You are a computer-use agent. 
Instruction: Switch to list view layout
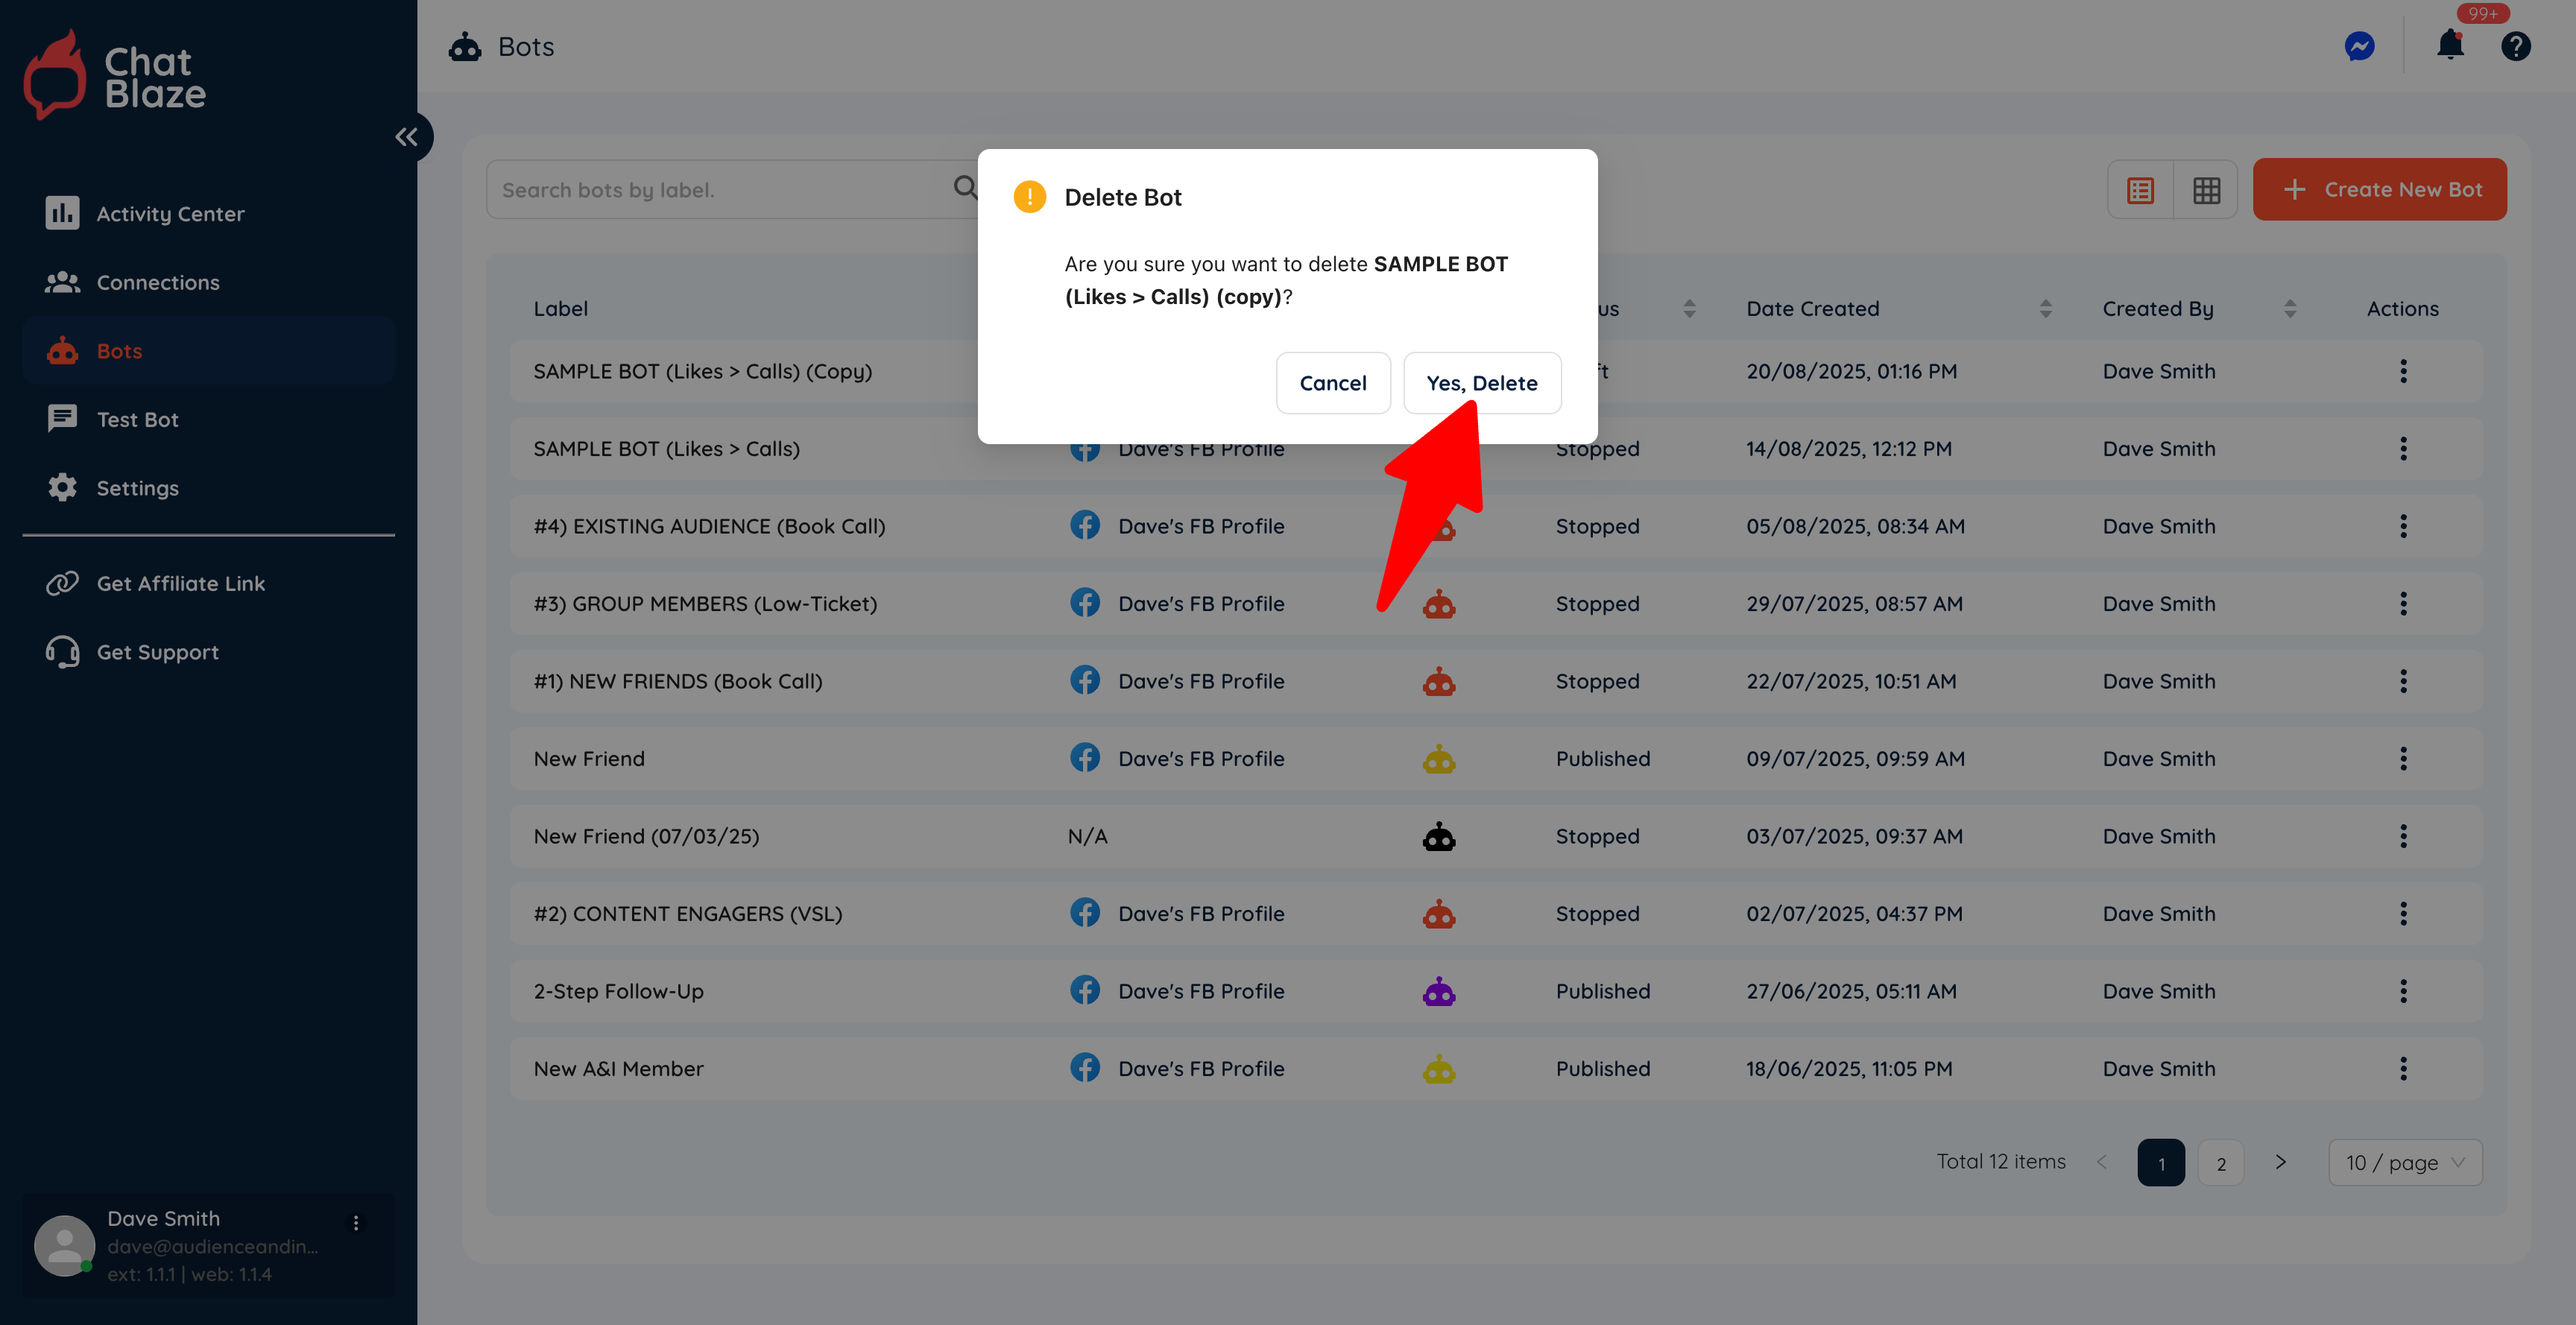click(x=2140, y=190)
